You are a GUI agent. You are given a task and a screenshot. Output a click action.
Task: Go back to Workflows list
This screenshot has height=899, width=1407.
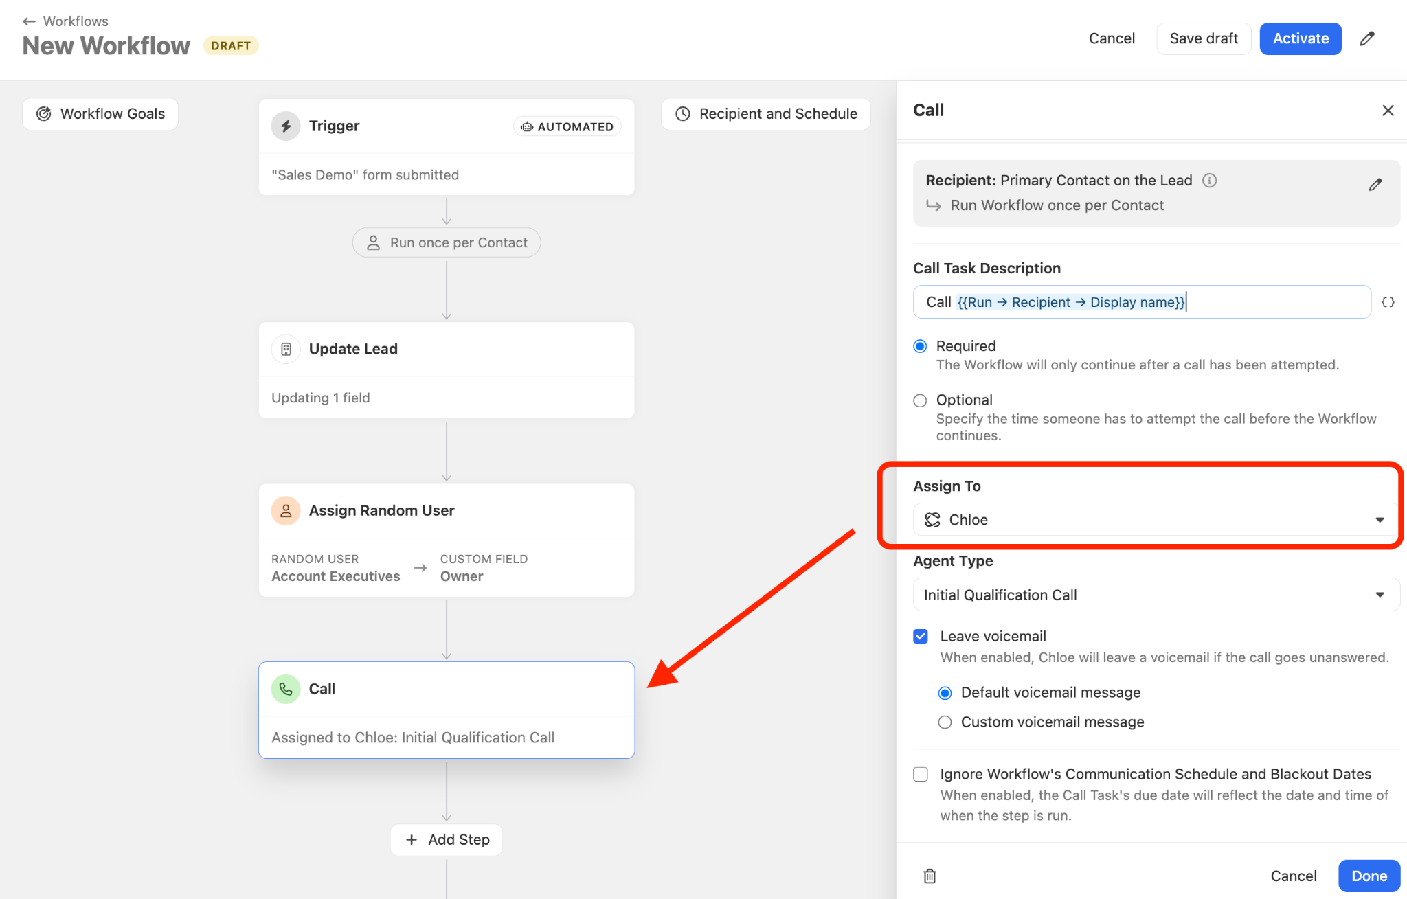pos(65,21)
